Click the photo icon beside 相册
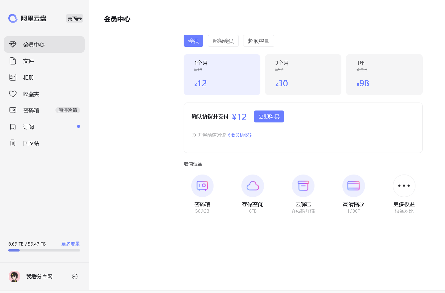This screenshot has height=293, width=445. [x=13, y=77]
